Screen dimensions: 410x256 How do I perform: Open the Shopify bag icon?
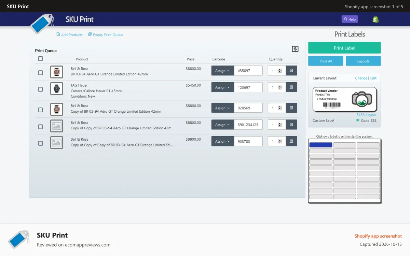[375, 19]
